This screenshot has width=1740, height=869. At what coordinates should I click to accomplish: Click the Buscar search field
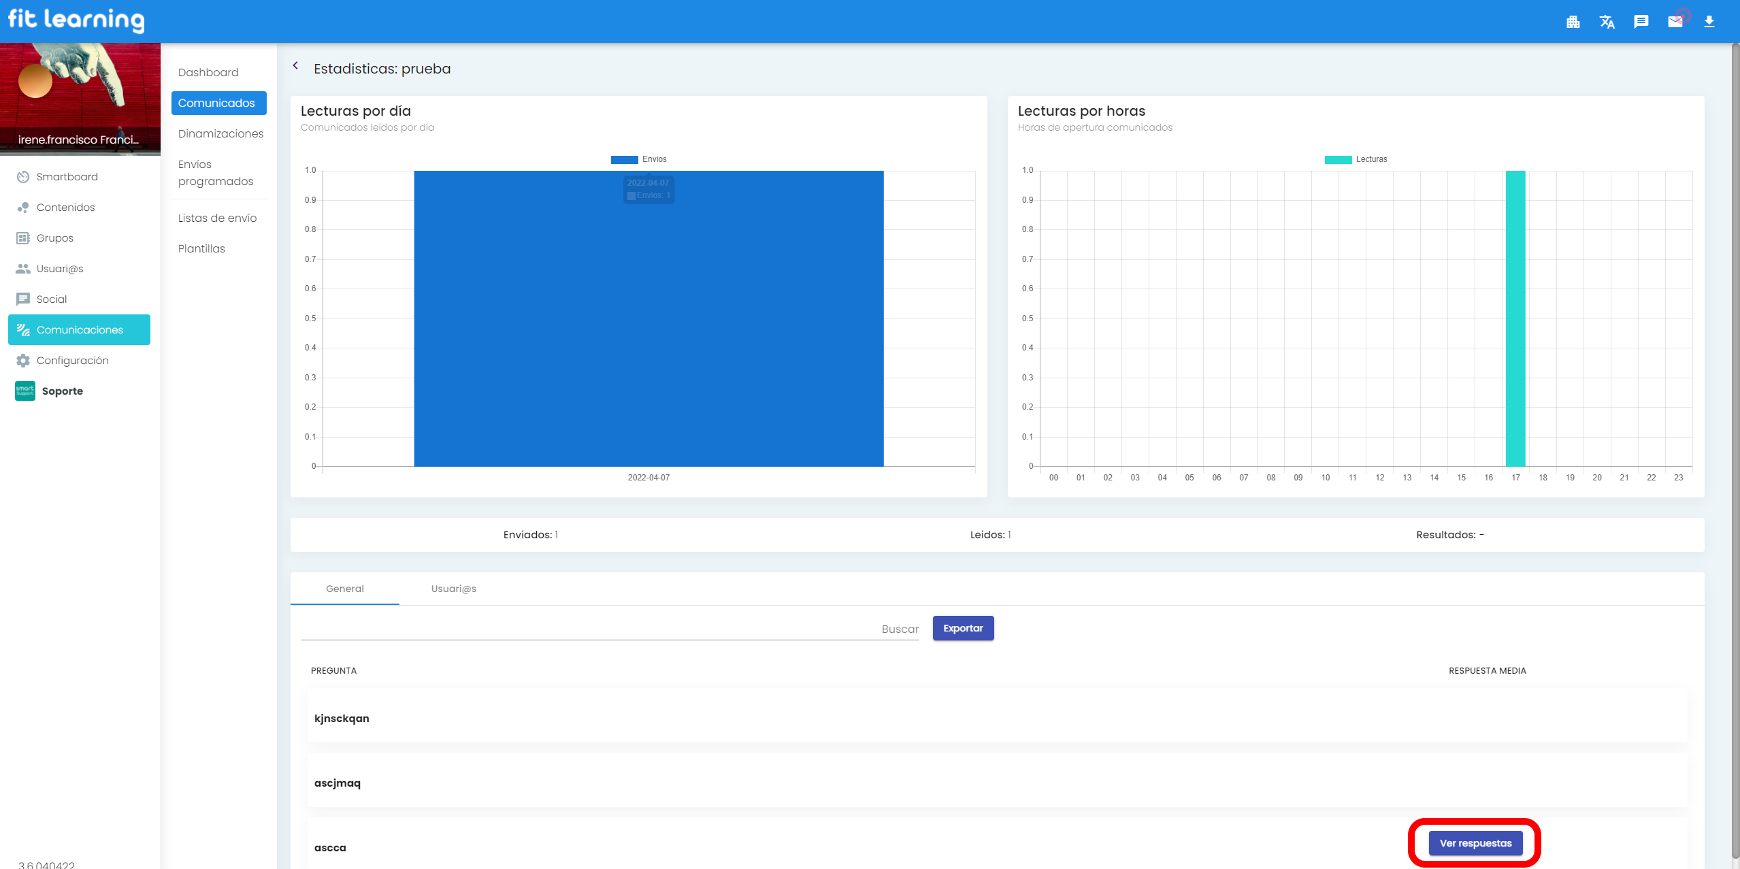click(x=609, y=629)
